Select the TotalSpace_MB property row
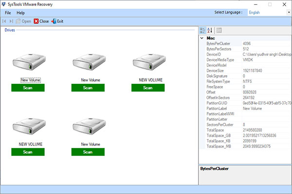The width and height of the screenshot is (292, 194). pos(248,146)
